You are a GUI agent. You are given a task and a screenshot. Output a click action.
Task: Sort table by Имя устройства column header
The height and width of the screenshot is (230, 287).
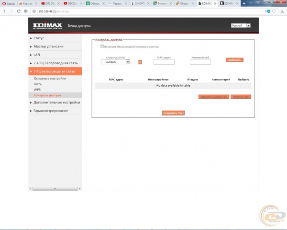point(158,80)
